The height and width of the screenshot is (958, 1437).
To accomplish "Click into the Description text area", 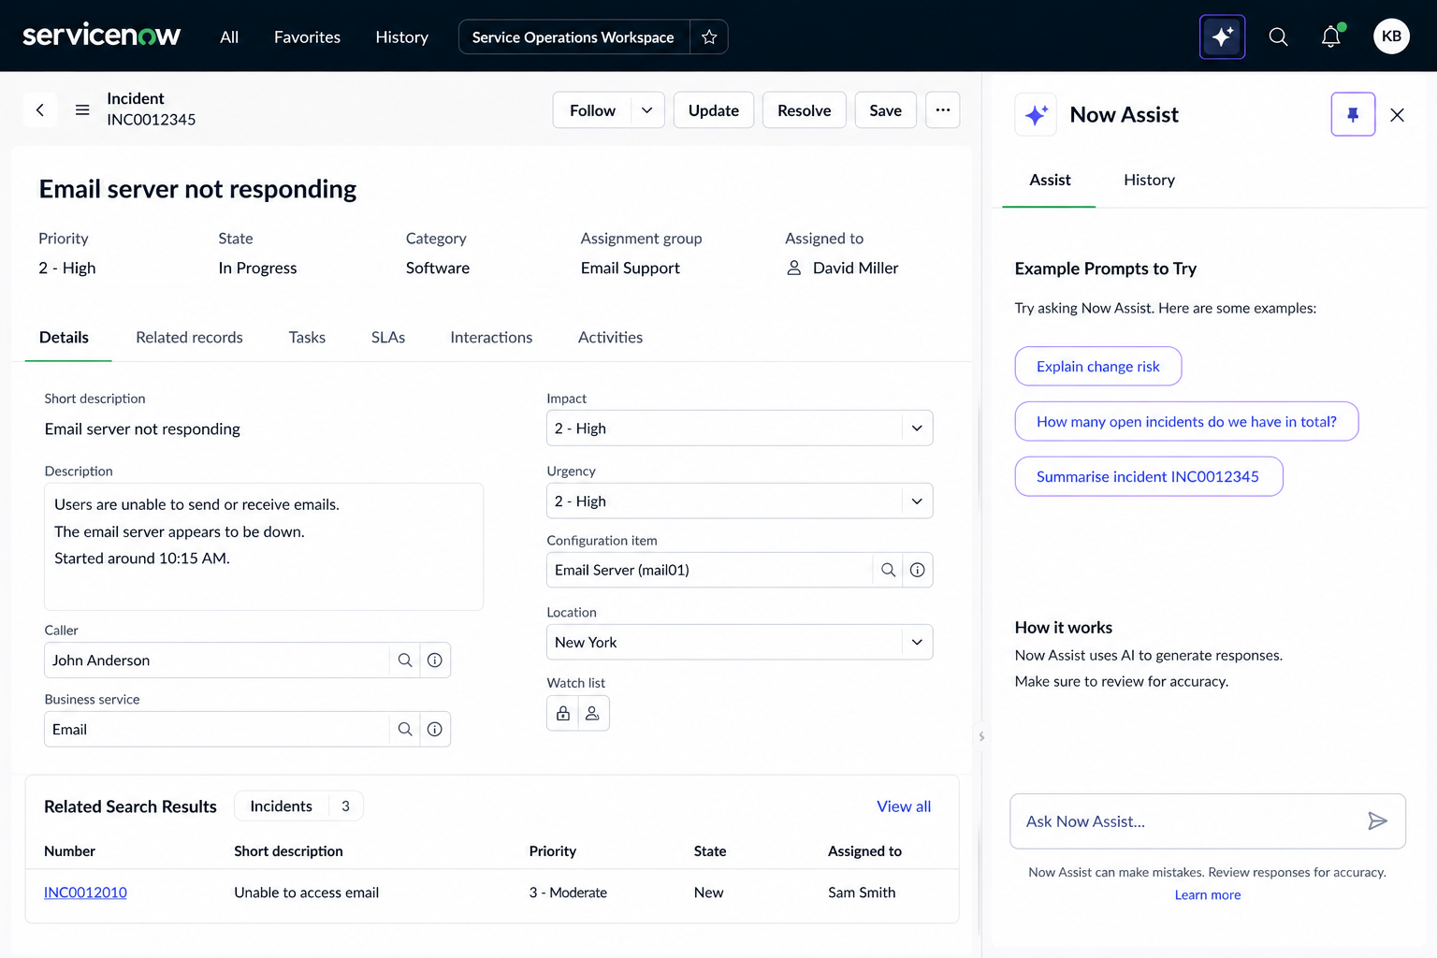I will 264,546.
